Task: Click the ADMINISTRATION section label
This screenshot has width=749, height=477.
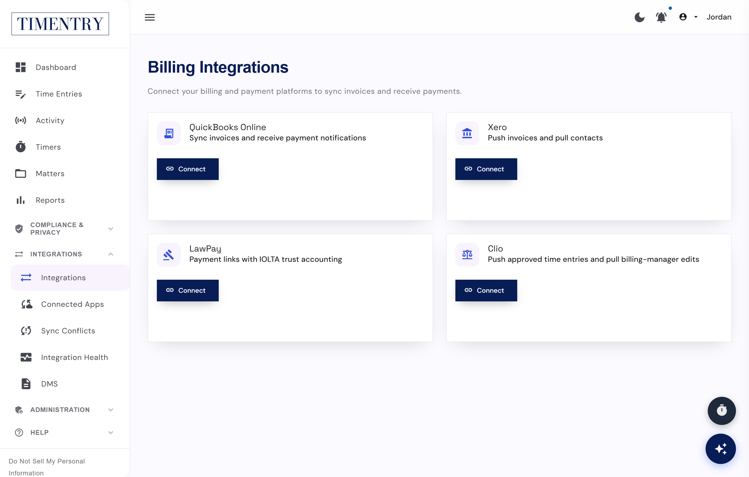Action: pyautogui.click(x=60, y=410)
